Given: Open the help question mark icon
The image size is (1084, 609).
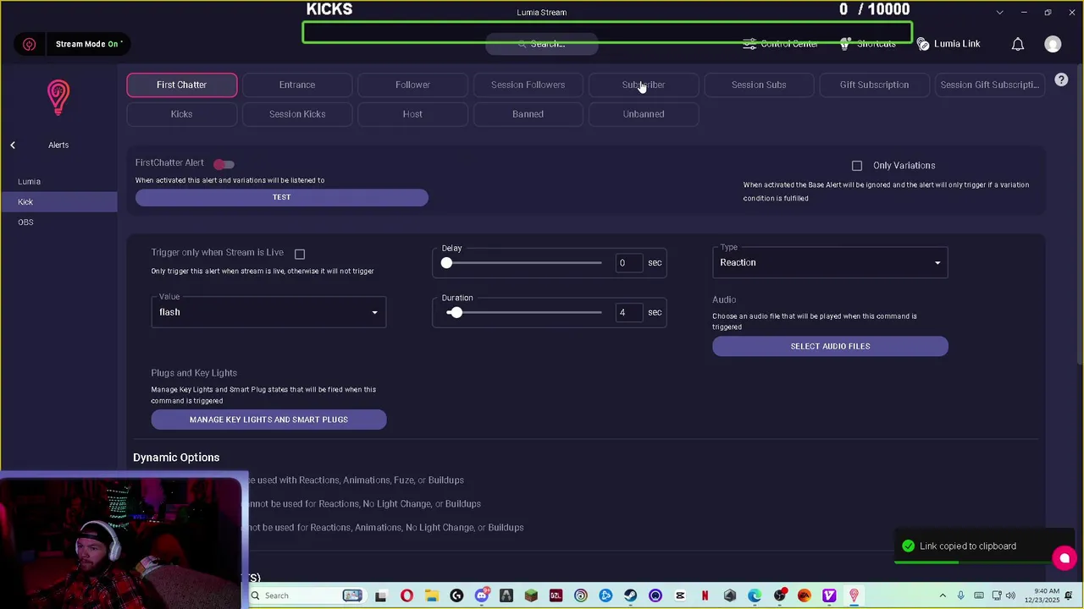Looking at the screenshot, I should (x=1061, y=80).
